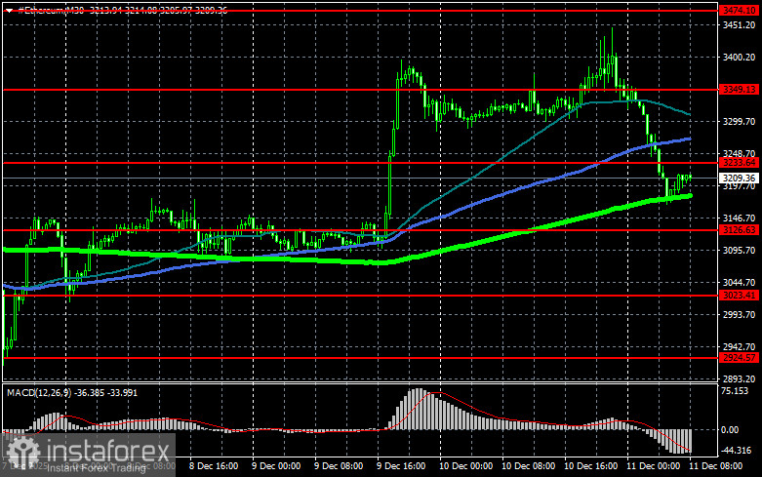Select the red 3126.63 level label
762x477 pixels.
pyautogui.click(x=739, y=230)
